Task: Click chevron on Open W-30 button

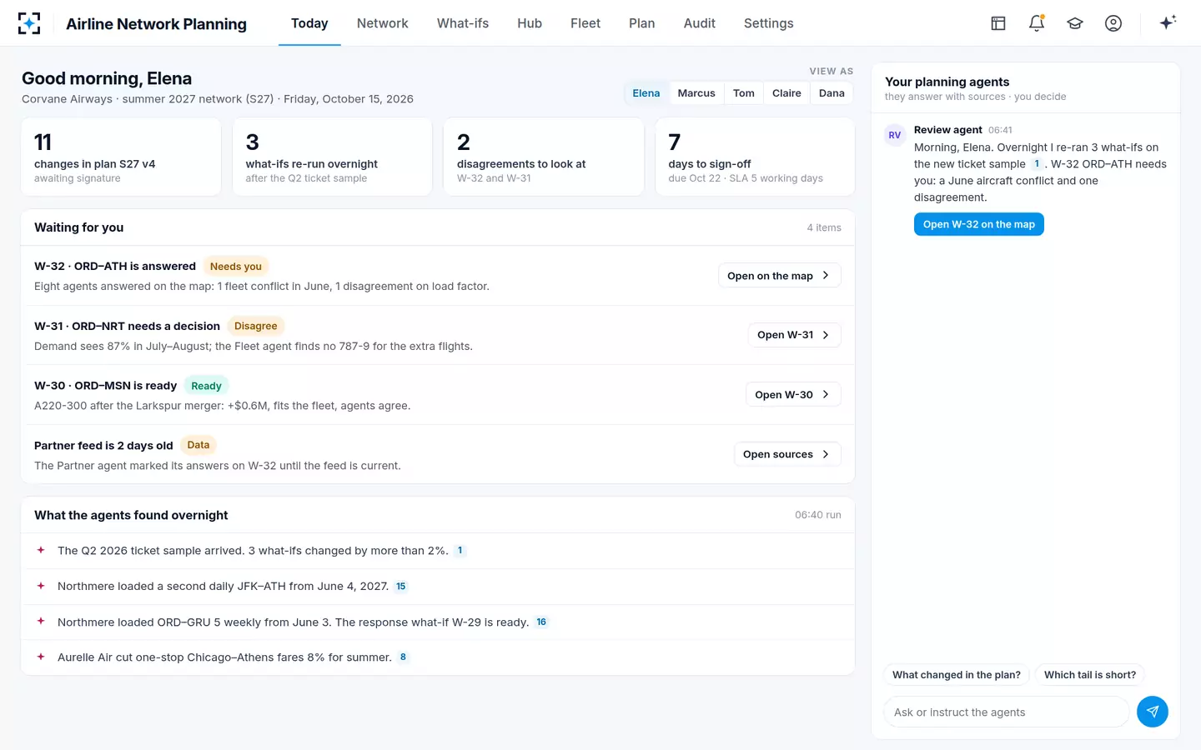Action: pos(826,394)
